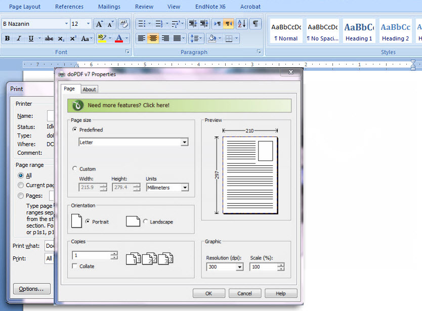This screenshot has height=311, width=422.
Task: Select Center text alignment
Action: [x=153, y=38]
